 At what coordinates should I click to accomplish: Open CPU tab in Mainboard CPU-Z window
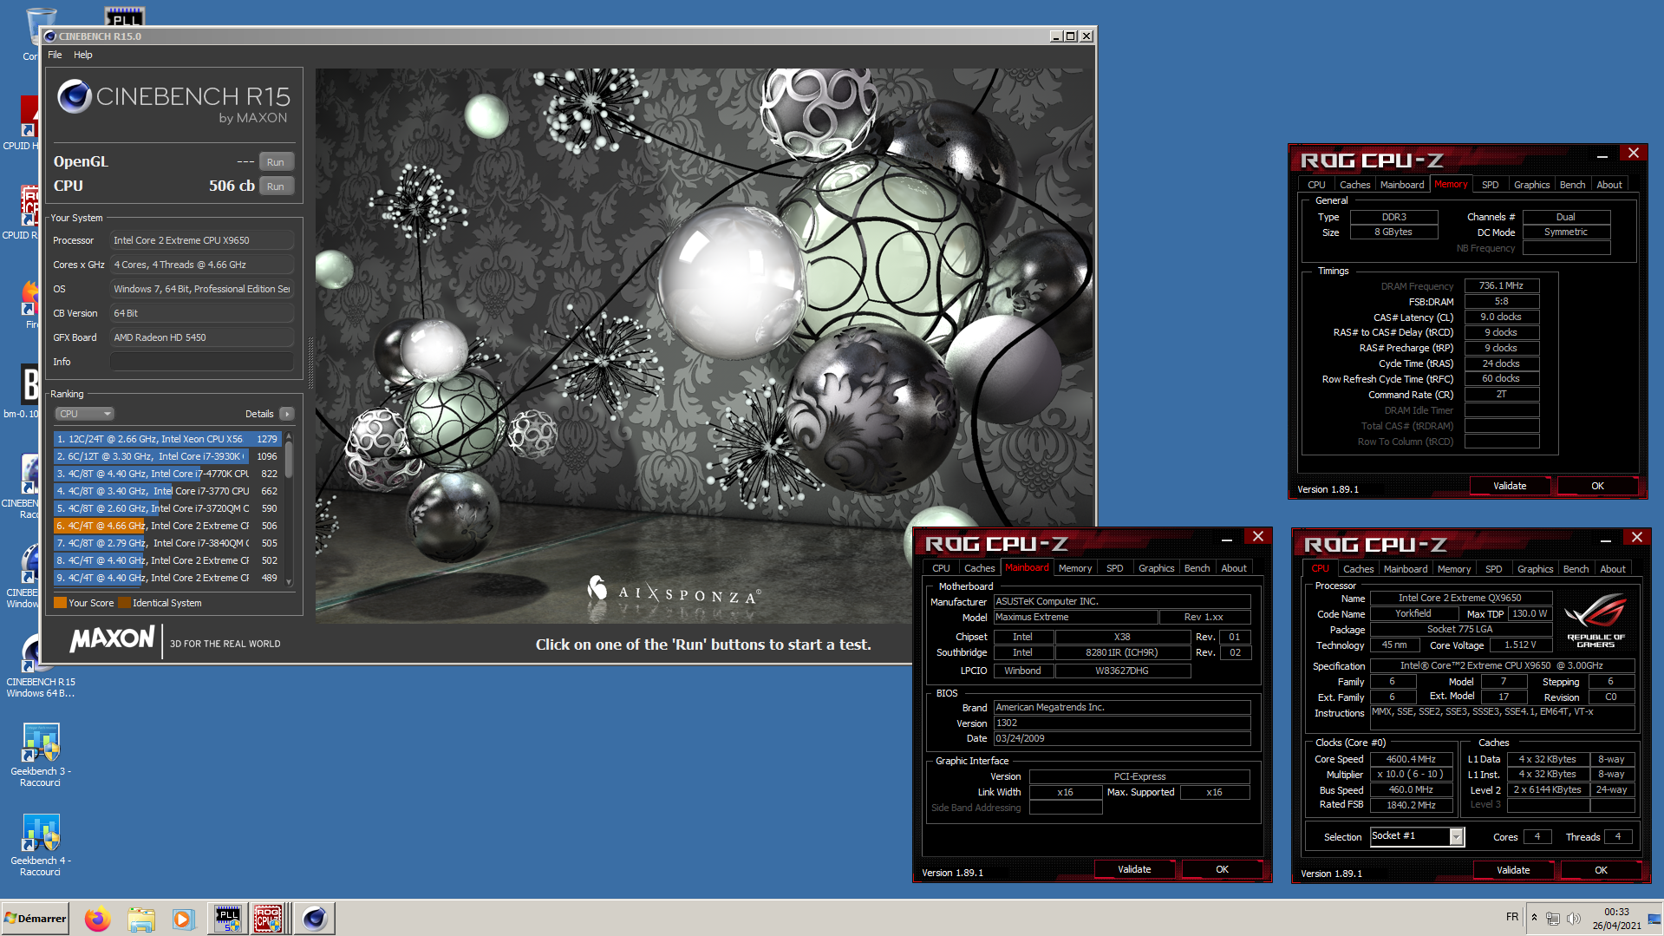(941, 568)
